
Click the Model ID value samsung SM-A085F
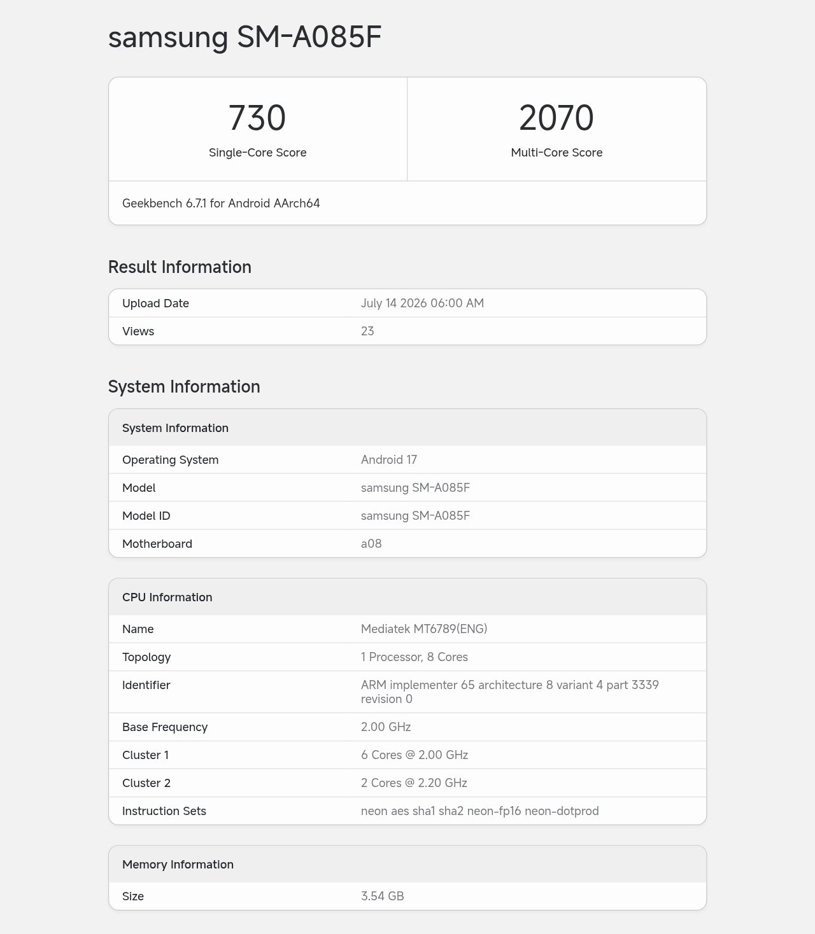(x=415, y=516)
